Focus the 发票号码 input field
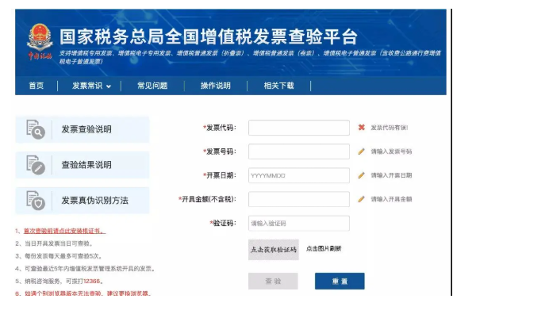Image resolution: width=549 pixels, height=318 pixels. [299, 151]
